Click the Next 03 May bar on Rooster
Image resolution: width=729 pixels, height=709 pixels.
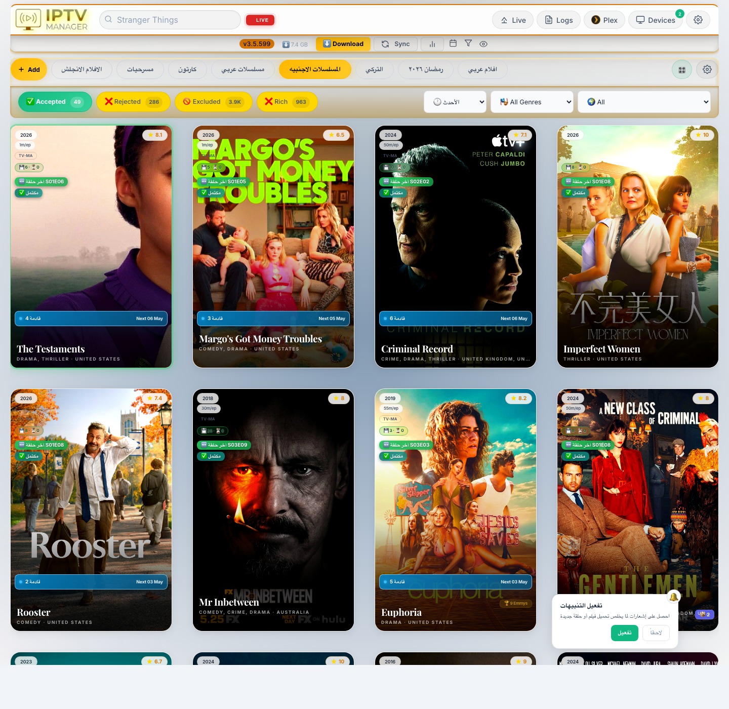click(91, 582)
